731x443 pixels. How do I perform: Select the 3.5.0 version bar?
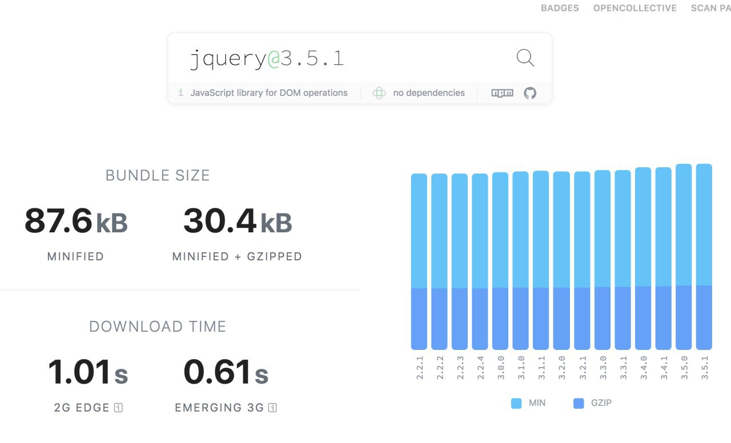pos(684,257)
